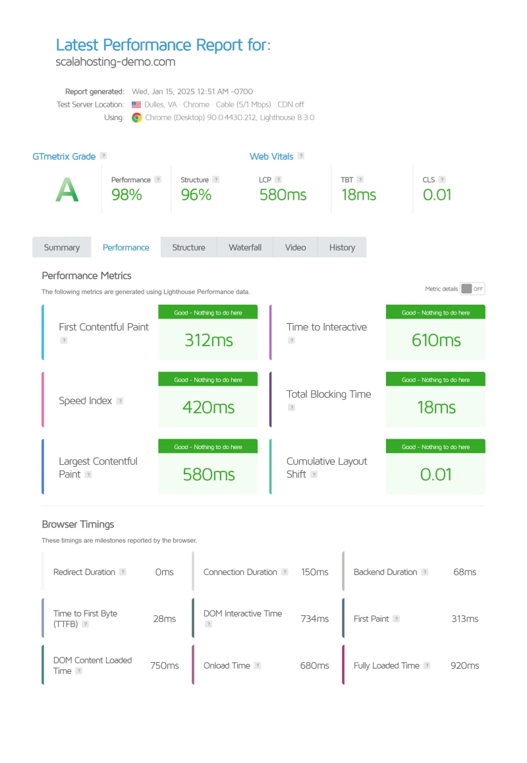The height and width of the screenshot is (763, 527).
Task: Click the 920ms Fully Loaded Time value
Action: pos(465,665)
